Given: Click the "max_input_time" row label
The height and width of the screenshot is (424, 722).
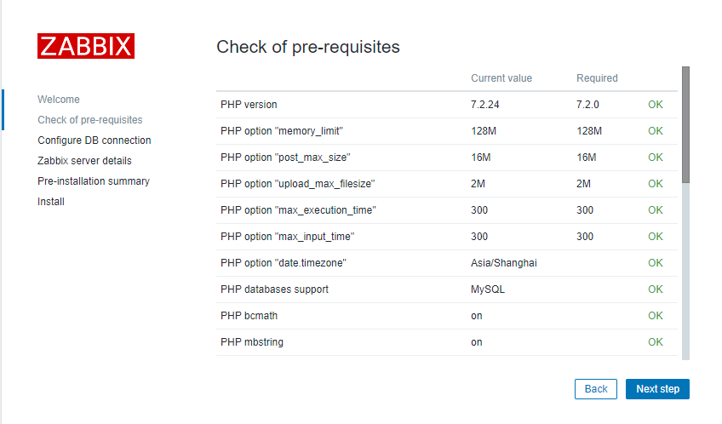Looking at the screenshot, I should pos(287,237).
